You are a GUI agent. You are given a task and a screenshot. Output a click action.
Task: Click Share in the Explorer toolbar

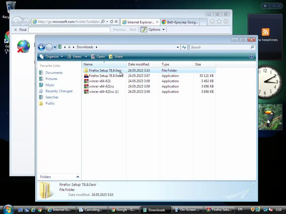click(116, 57)
